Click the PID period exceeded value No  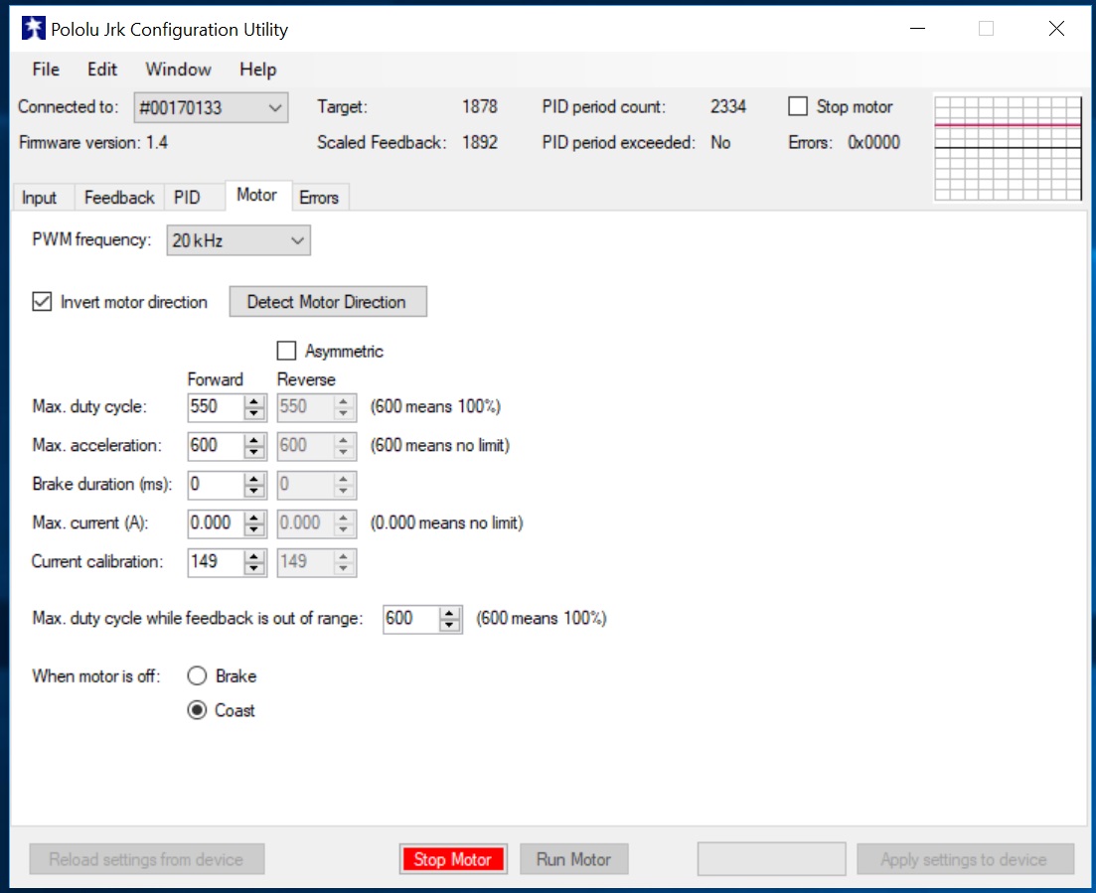720,143
